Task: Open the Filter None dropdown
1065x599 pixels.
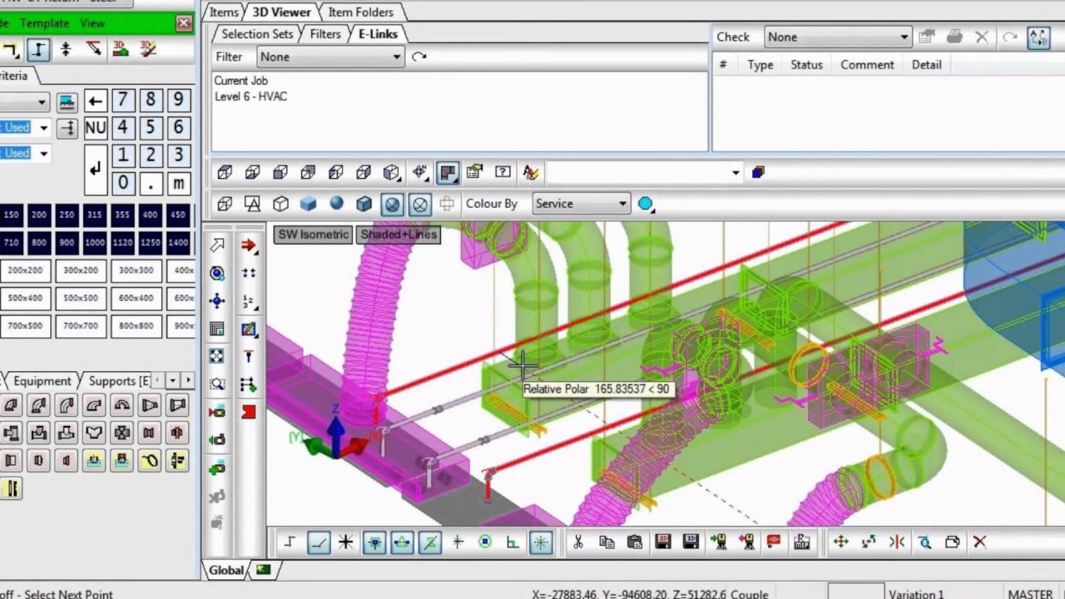Action: pos(330,57)
